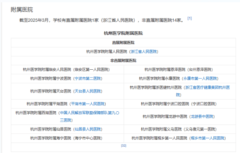The height and width of the screenshot is (153, 240).
Task: Click the table title 杭州医学院附属医院
Action: click(123, 33)
